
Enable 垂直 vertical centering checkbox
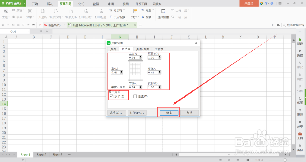pyautogui.click(x=135, y=96)
